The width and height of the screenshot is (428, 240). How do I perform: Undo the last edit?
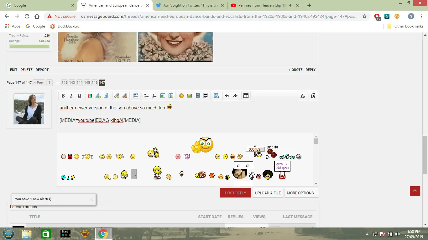click(227, 96)
